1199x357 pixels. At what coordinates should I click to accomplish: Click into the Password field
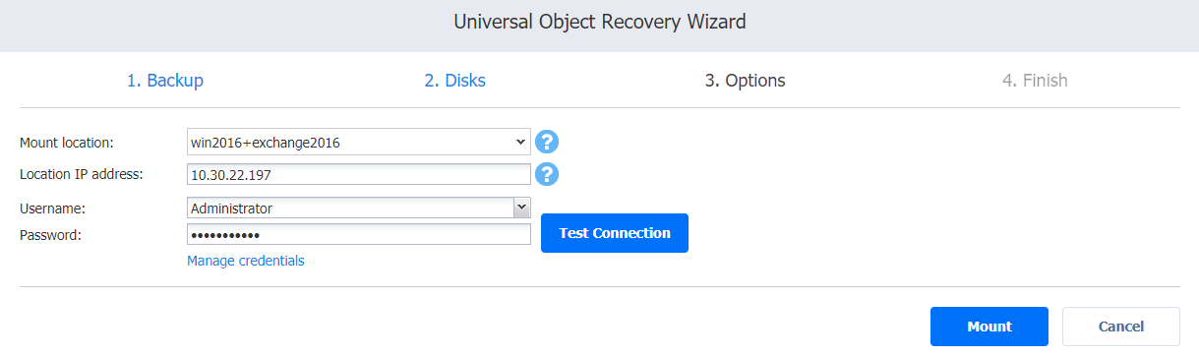[359, 234]
